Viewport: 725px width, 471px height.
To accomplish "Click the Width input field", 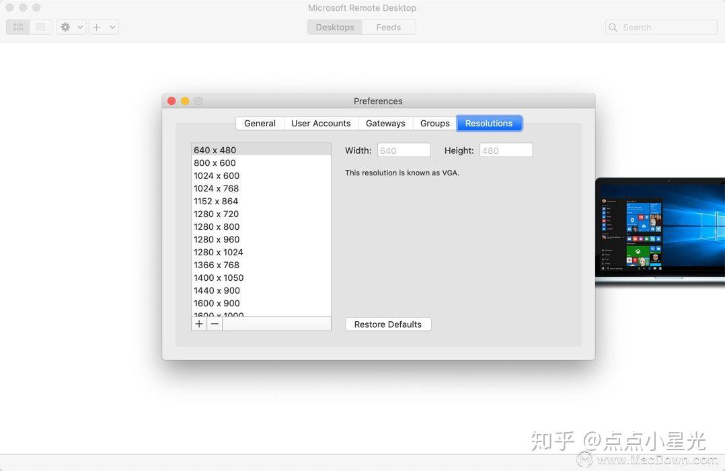I will (x=404, y=151).
